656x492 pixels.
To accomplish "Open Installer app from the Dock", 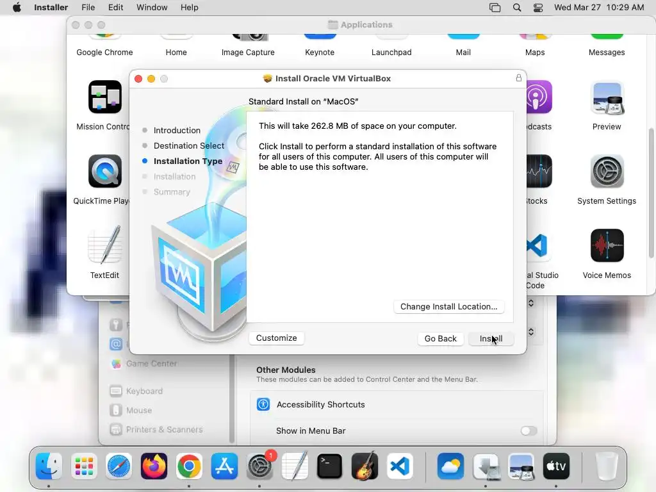I will click(x=486, y=466).
